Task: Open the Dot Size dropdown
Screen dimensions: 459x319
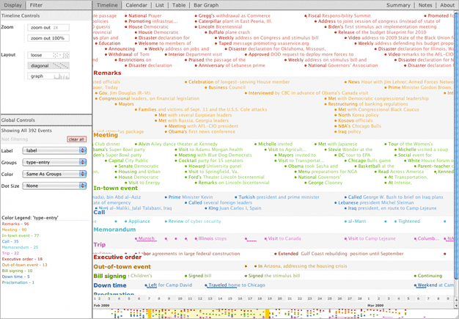Action: (x=54, y=186)
